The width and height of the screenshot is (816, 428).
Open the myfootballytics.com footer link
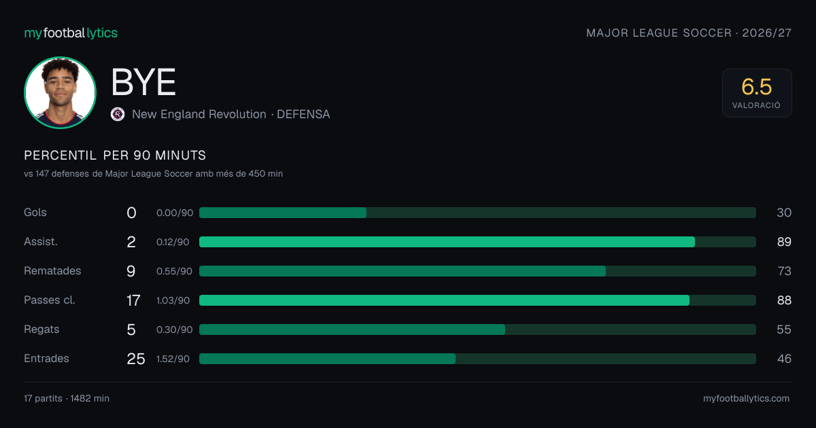[x=746, y=399]
